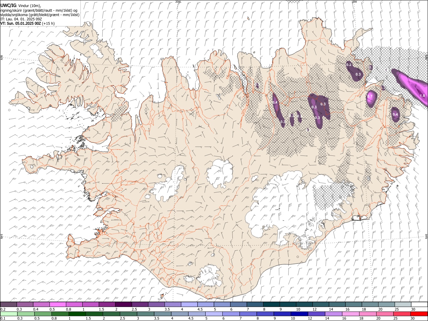Pick the 25 swatch in lower rain scale
428x321 pixels.
coord(402,314)
